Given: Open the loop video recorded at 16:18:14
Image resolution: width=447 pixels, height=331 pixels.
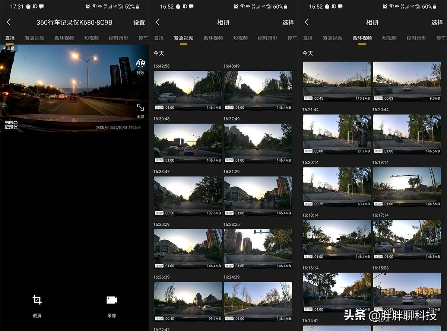Looking at the screenshot, I should 337,240.
